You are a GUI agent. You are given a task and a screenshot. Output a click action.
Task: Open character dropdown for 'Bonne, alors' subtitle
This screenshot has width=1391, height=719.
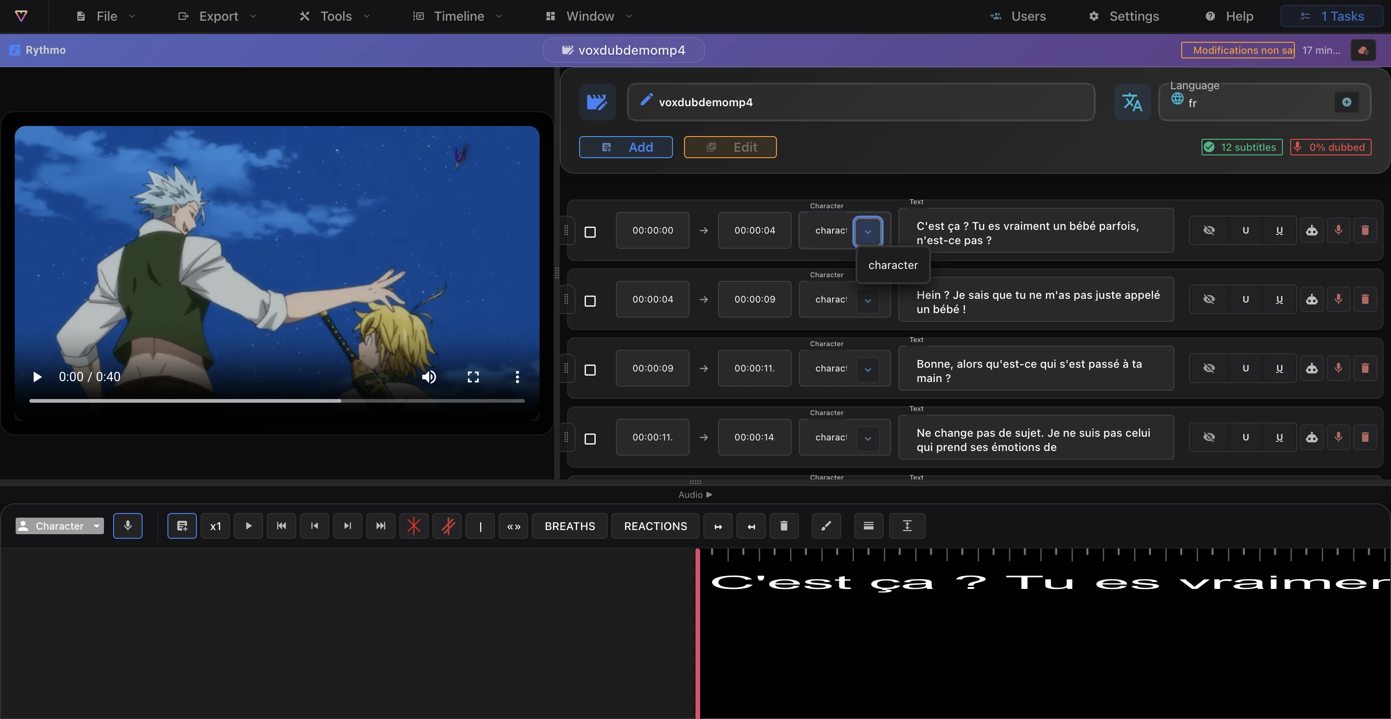[868, 369]
